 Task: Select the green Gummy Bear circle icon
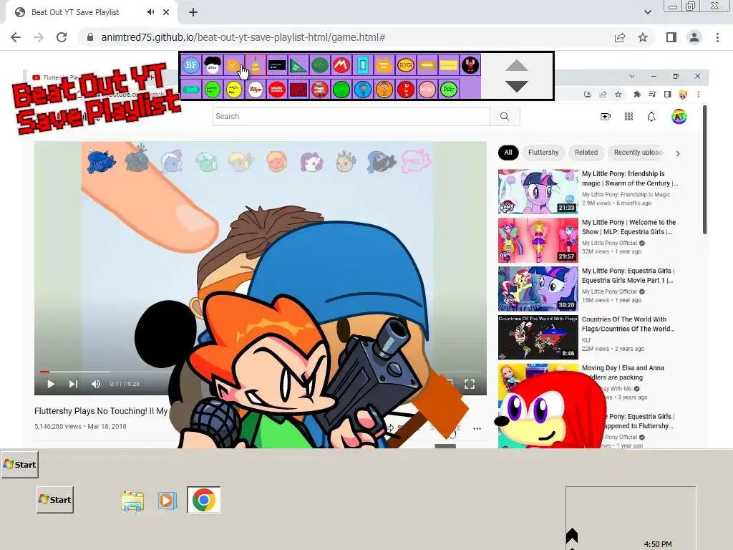pos(212,89)
